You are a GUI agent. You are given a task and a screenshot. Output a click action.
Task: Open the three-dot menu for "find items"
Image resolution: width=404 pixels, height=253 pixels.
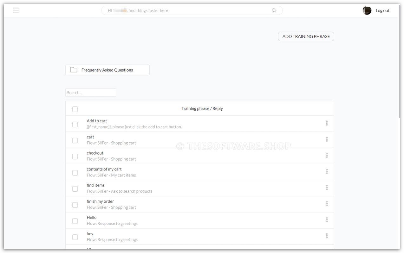click(x=327, y=188)
